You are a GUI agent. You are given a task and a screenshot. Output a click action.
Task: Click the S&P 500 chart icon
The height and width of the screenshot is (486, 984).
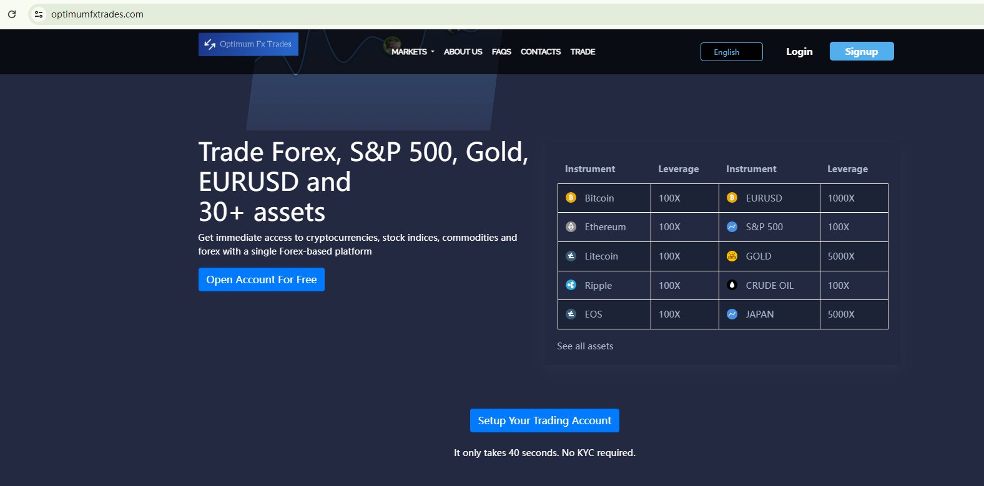732,227
